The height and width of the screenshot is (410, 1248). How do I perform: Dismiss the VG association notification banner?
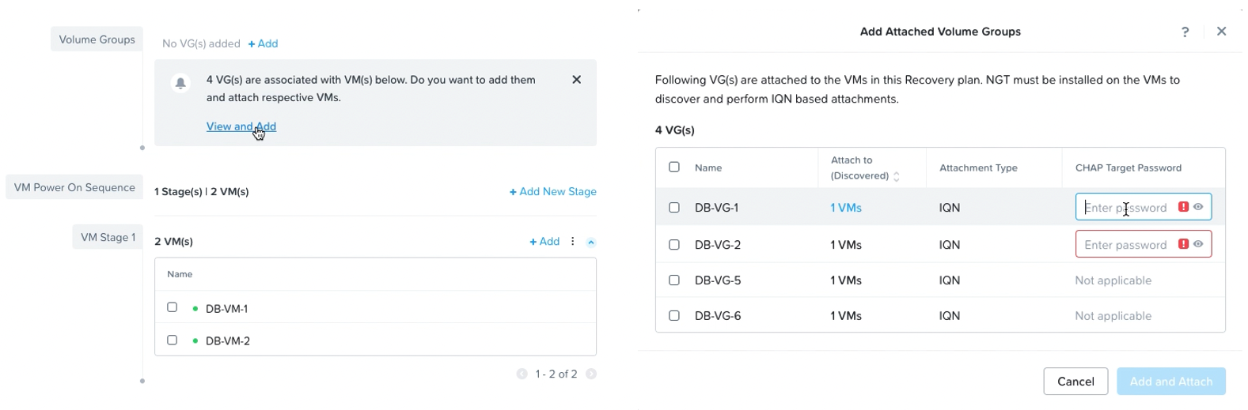click(577, 80)
